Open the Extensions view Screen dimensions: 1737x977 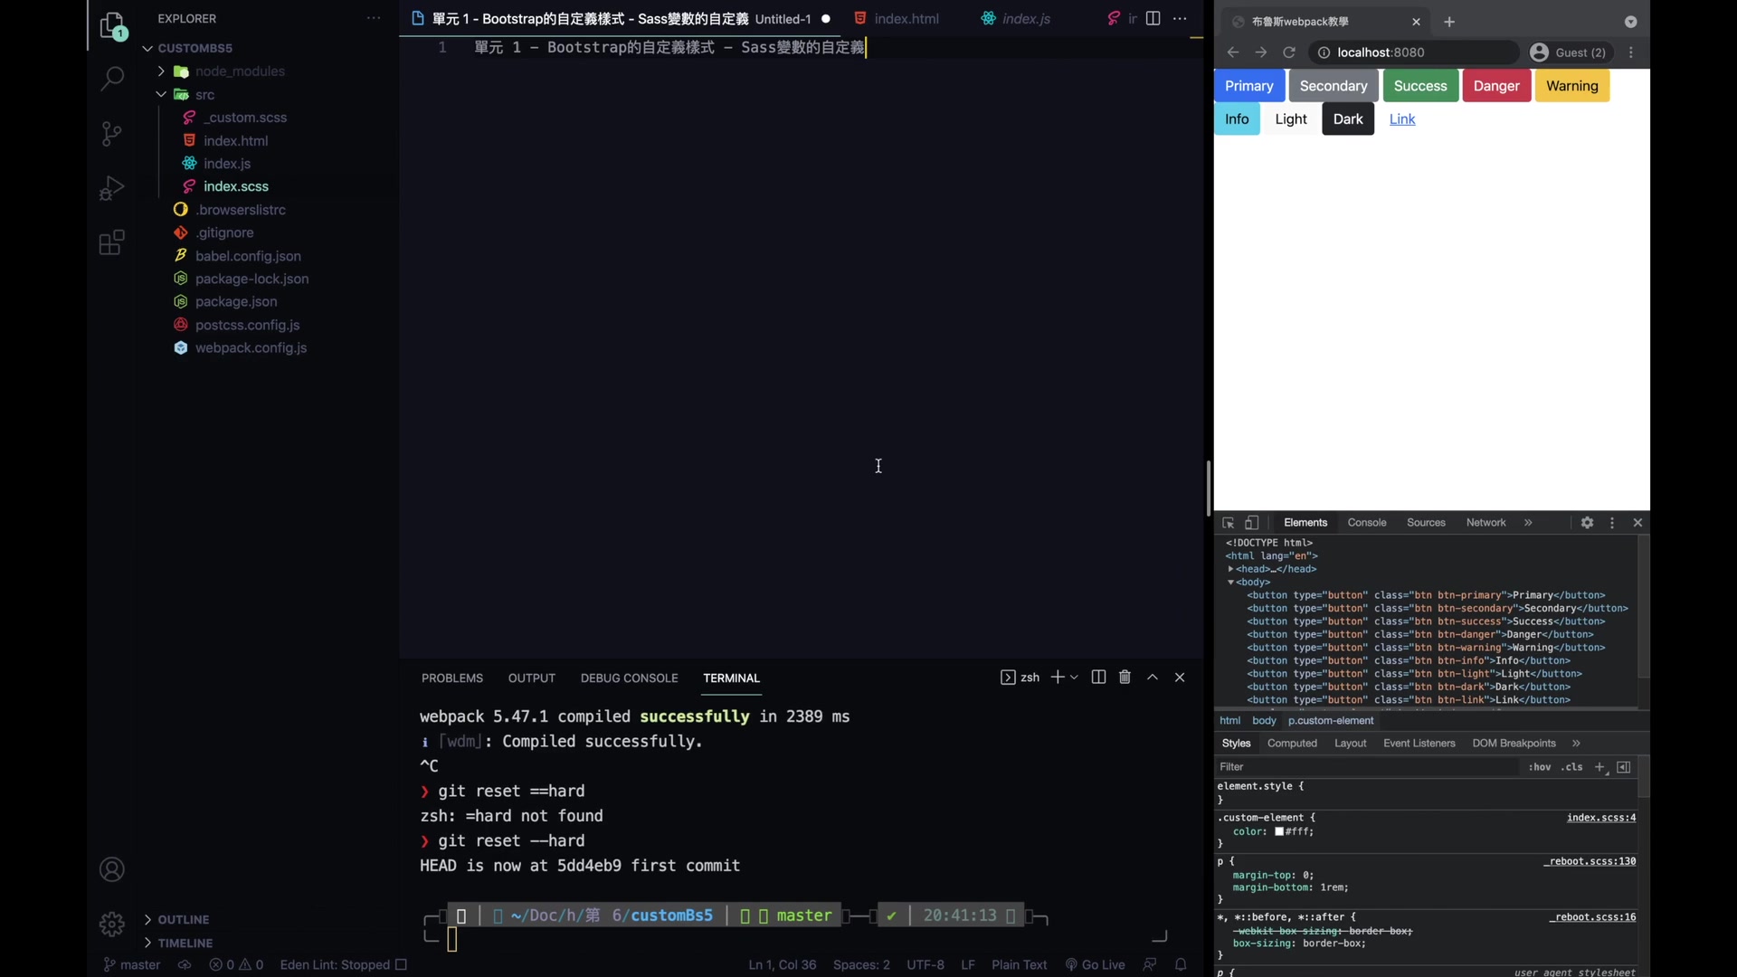tap(111, 242)
